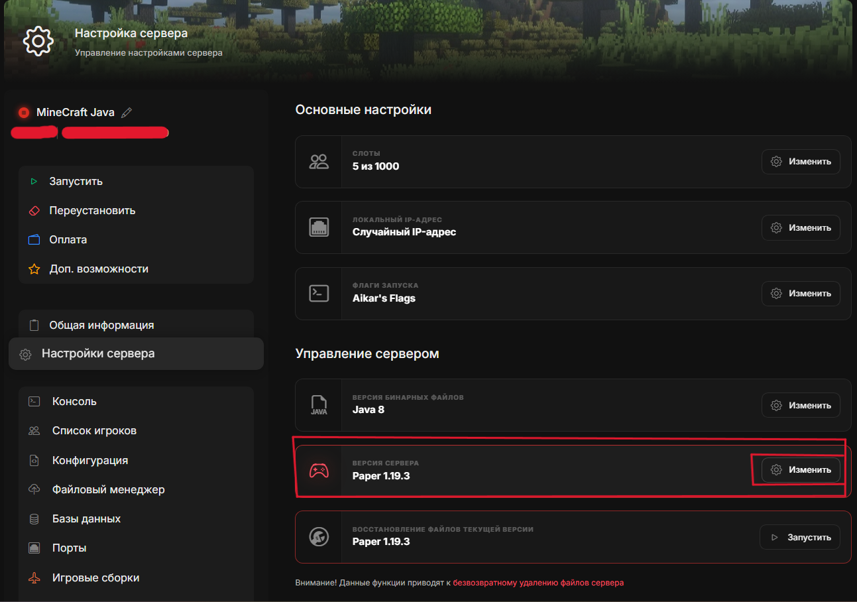Open the Конфигурация page
The height and width of the screenshot is (602, 857).
tap(136, 460)
